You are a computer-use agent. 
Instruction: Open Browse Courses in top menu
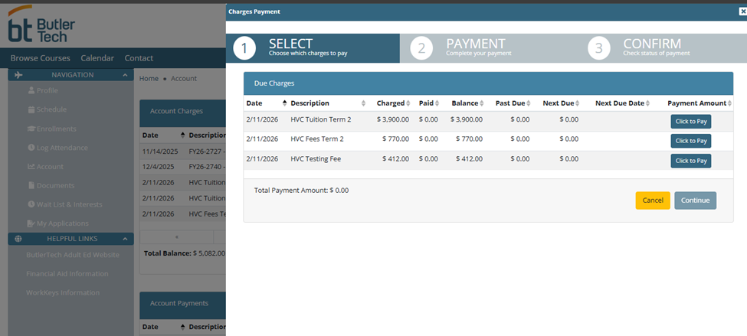tap(40, 58)
